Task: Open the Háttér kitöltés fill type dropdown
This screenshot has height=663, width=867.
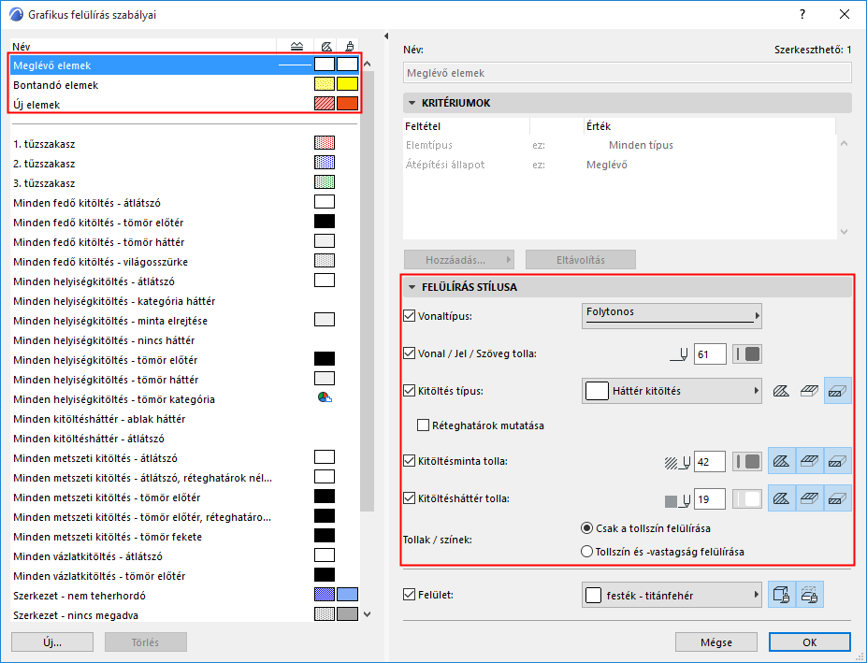Action: pos(672,391)
